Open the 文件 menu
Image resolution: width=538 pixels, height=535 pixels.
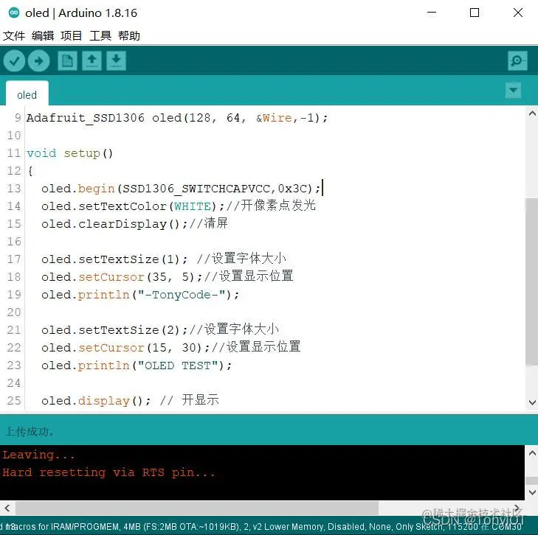point(14,35)
